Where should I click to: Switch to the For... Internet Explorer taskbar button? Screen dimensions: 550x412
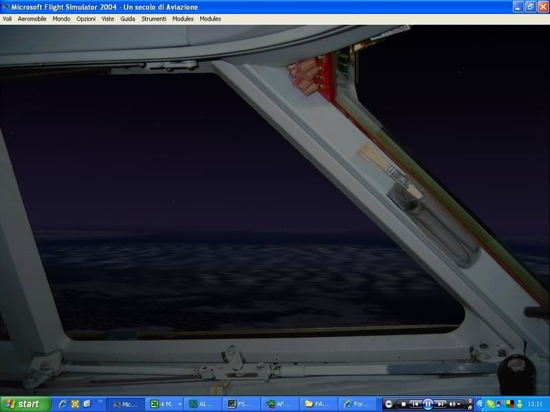(357, 404)
